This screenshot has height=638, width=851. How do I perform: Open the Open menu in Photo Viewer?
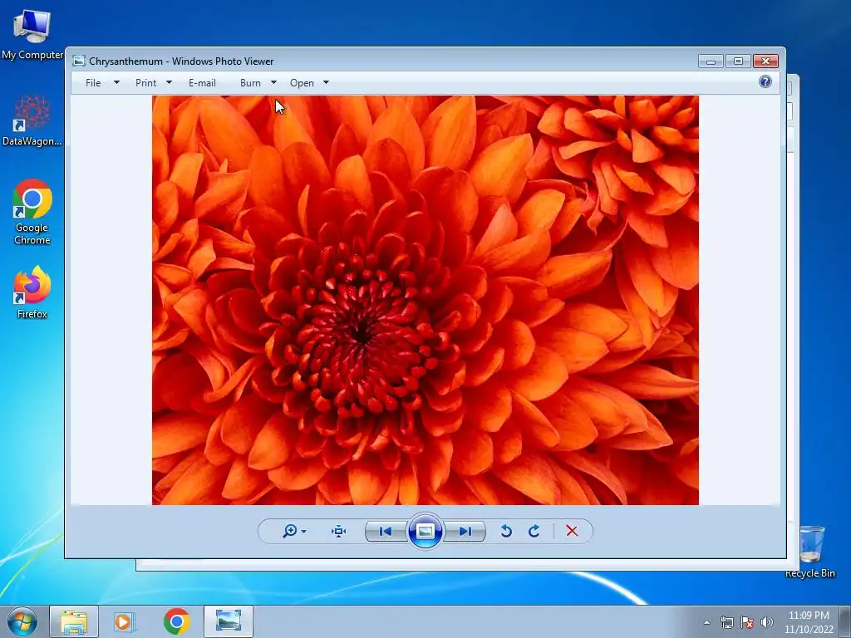pyautogui.click(x=302, y=83)
